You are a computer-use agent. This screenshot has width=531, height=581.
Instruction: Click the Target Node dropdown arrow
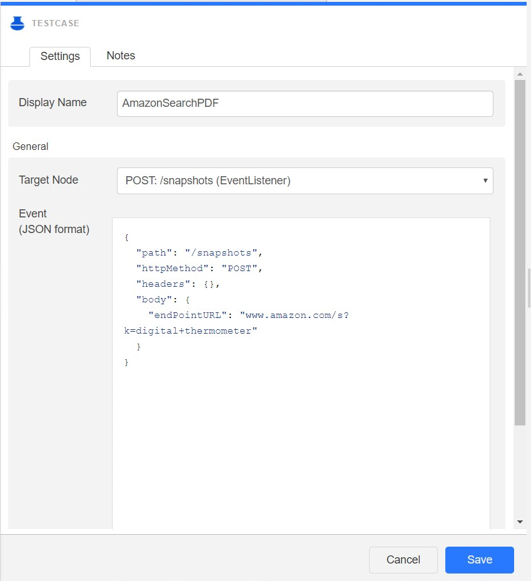[x=485, y=181]
